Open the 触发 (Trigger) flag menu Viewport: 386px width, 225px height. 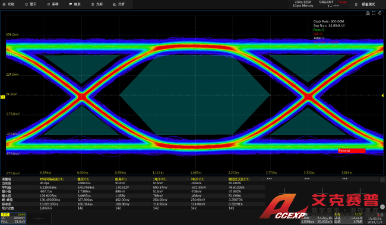point(75,4)
